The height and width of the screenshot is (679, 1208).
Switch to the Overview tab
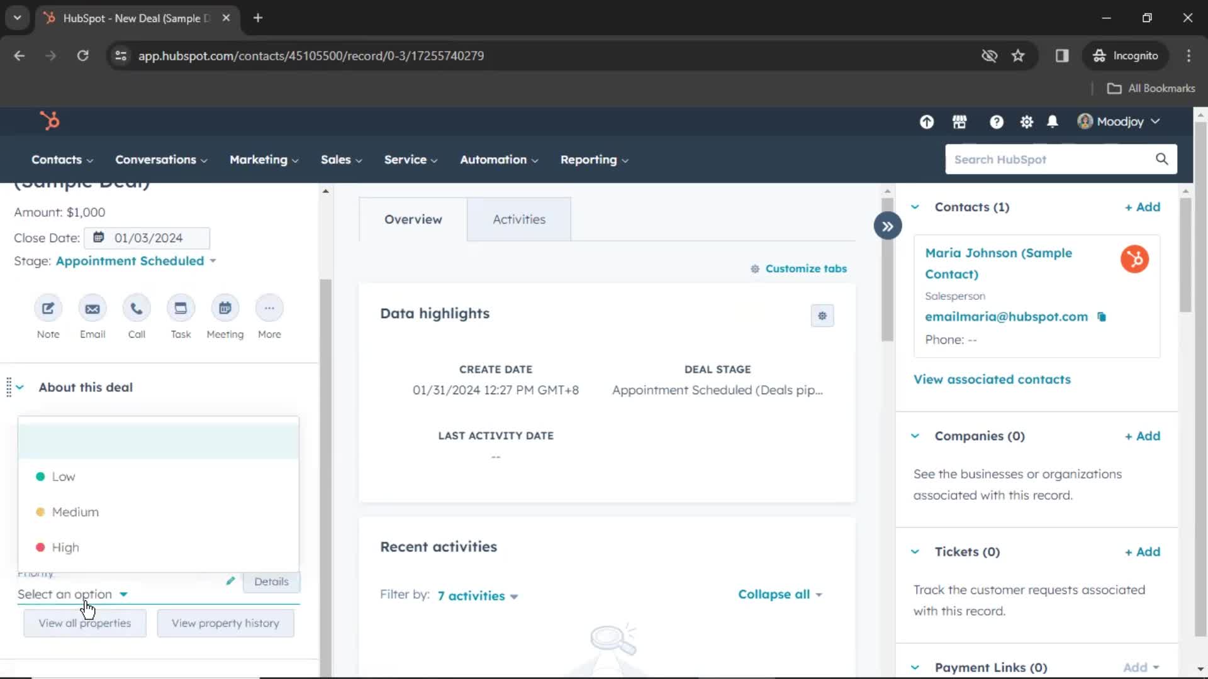413,219
